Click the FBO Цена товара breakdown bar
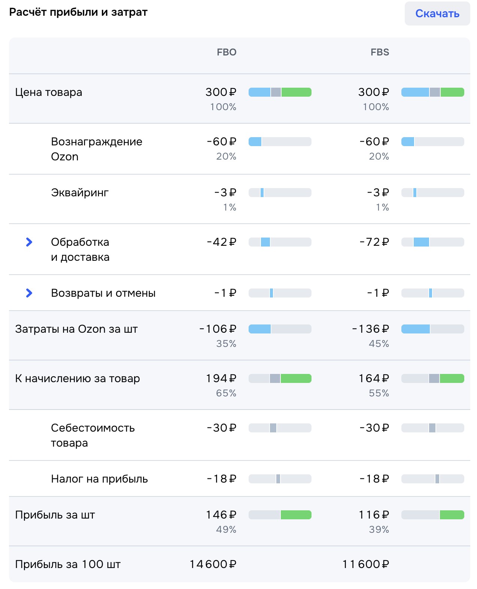The width and height of the screenshot is (477, 589). coord(280,92)
